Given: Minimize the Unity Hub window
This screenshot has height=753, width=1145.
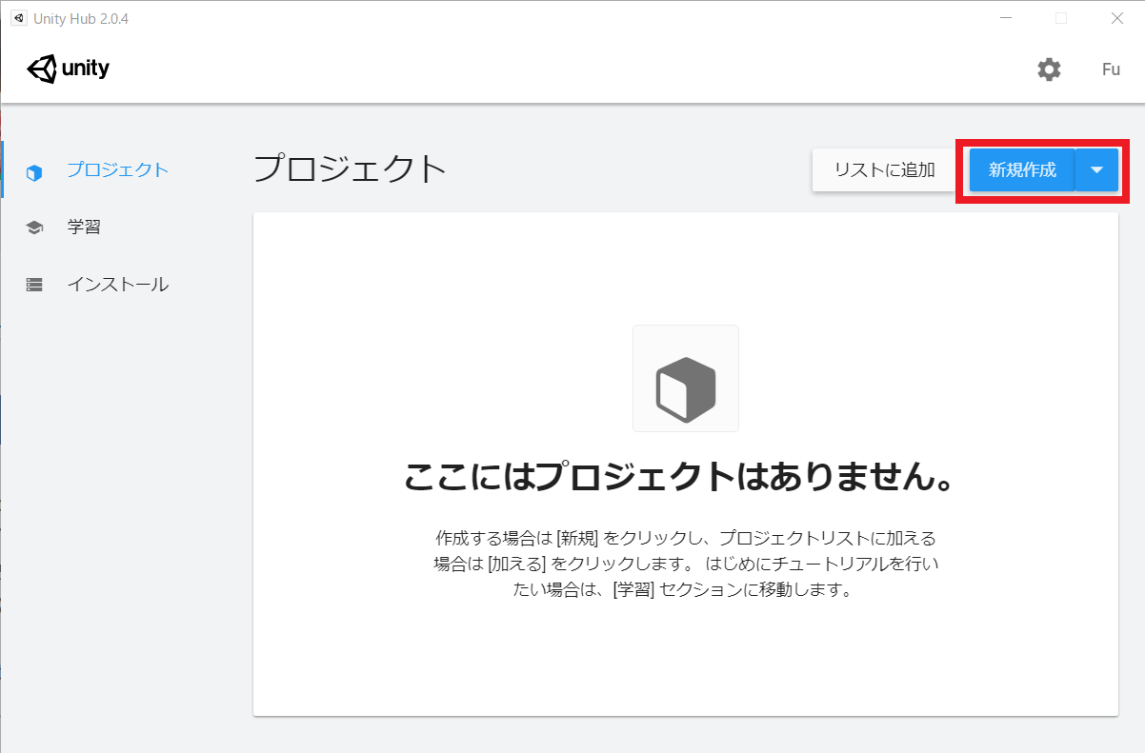Looking at the screenshot, I should pos(1006,17).
